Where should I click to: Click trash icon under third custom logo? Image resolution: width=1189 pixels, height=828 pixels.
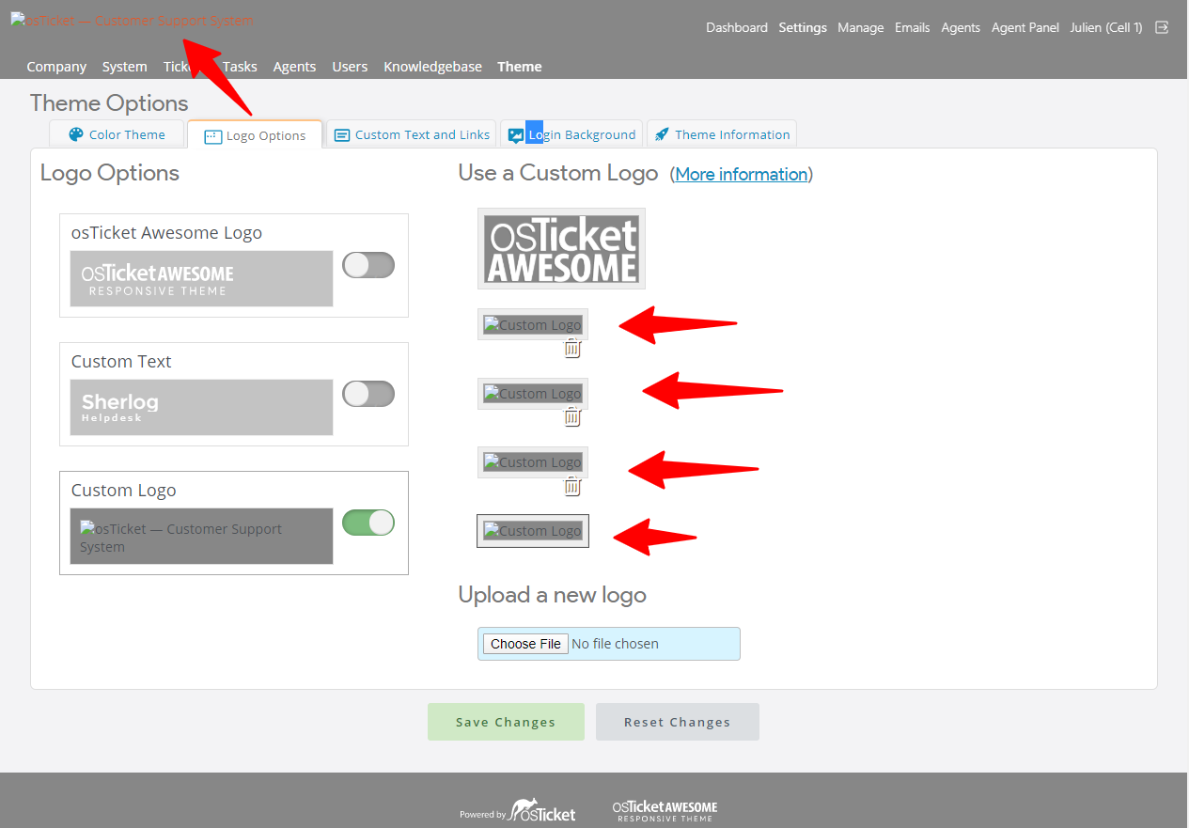[572, 486]
